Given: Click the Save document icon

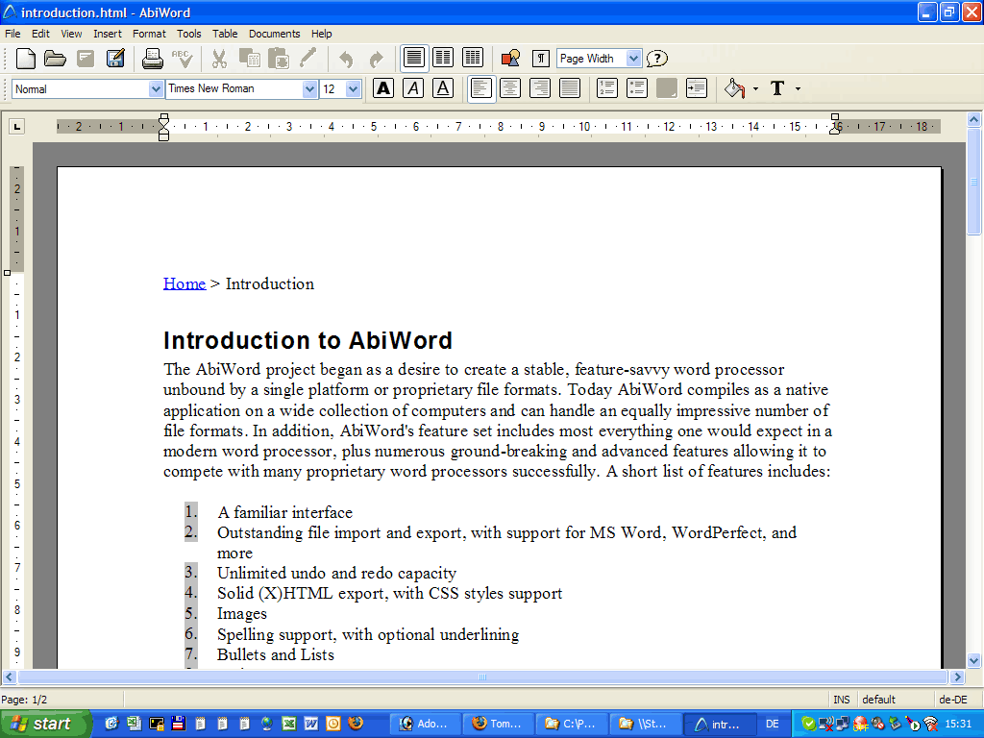Looking at the screenshot, I should pyautogui.click(x=86, y=59).
